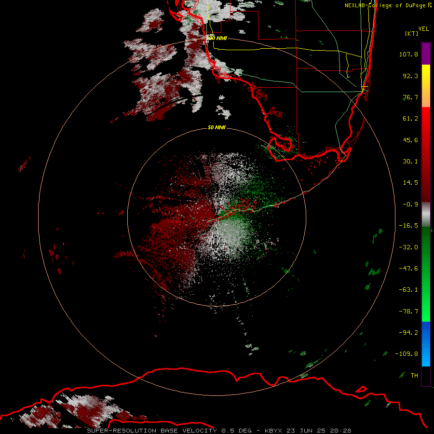The width and height of the screenshot is (434, 434).
Task: Click the -47.6 velocity scale value
Action: (408, 269)
